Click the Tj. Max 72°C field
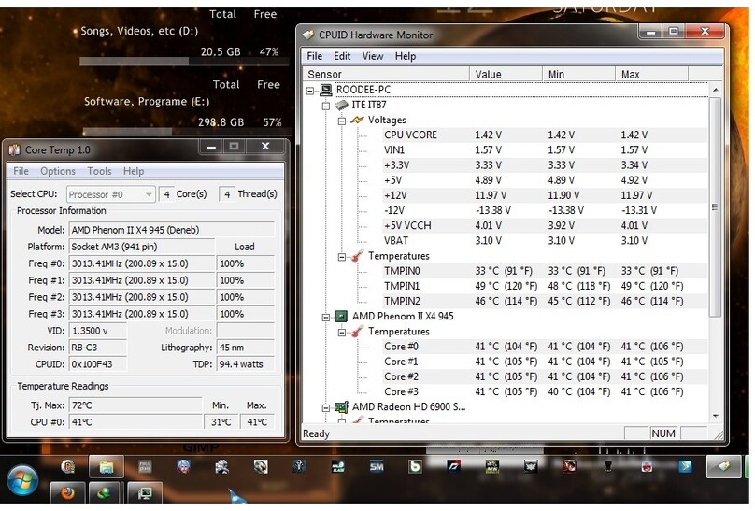Screen dimensions: 755x511 point(135,405)
